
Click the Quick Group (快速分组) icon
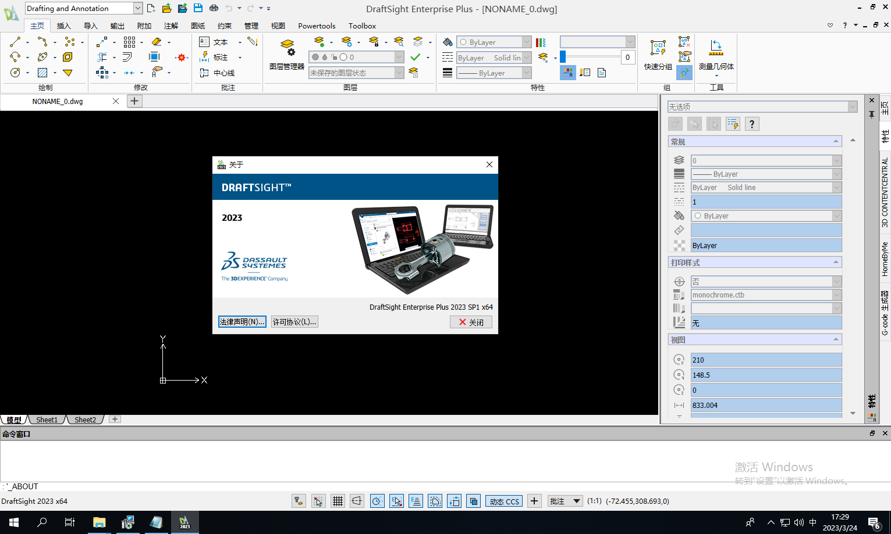click(658, 55)
